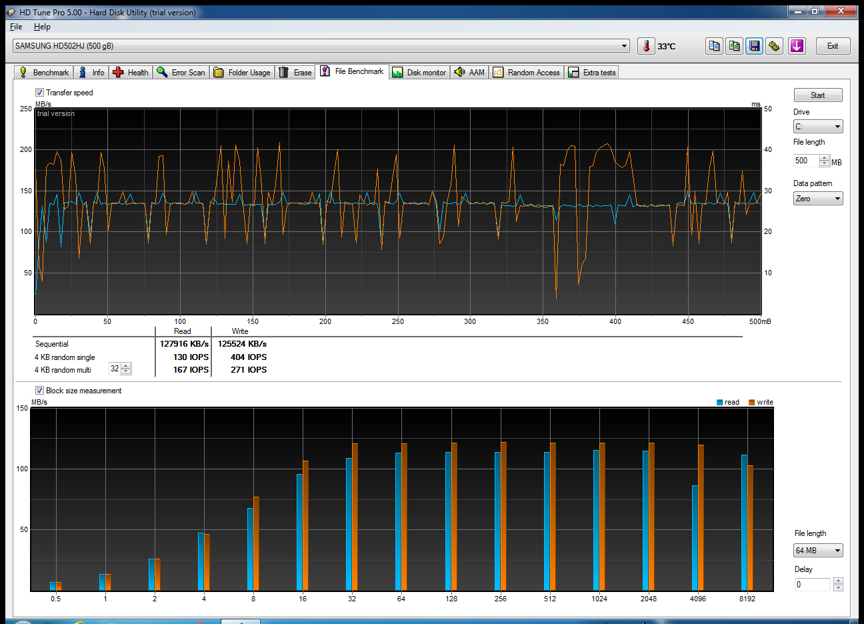Image resolution: width=864 pixels, height=624 pixels.
Task: Click the write legend label
Action: pyautogui.click(x=765, y=402)
